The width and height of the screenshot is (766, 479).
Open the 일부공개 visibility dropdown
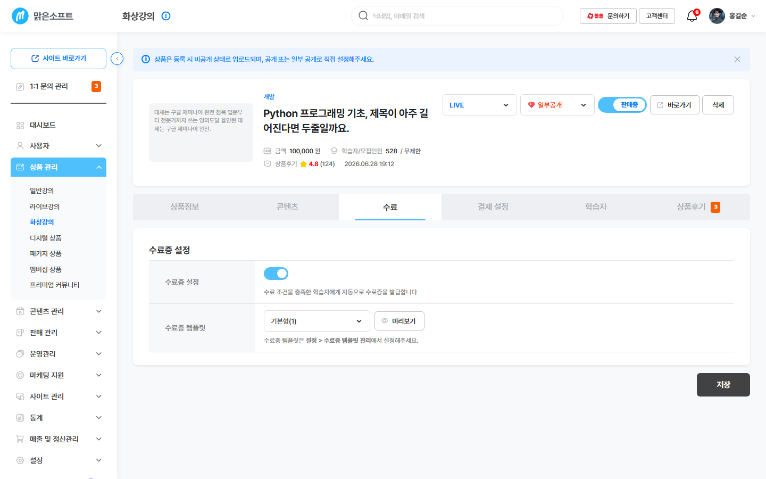tap(557, 105)
